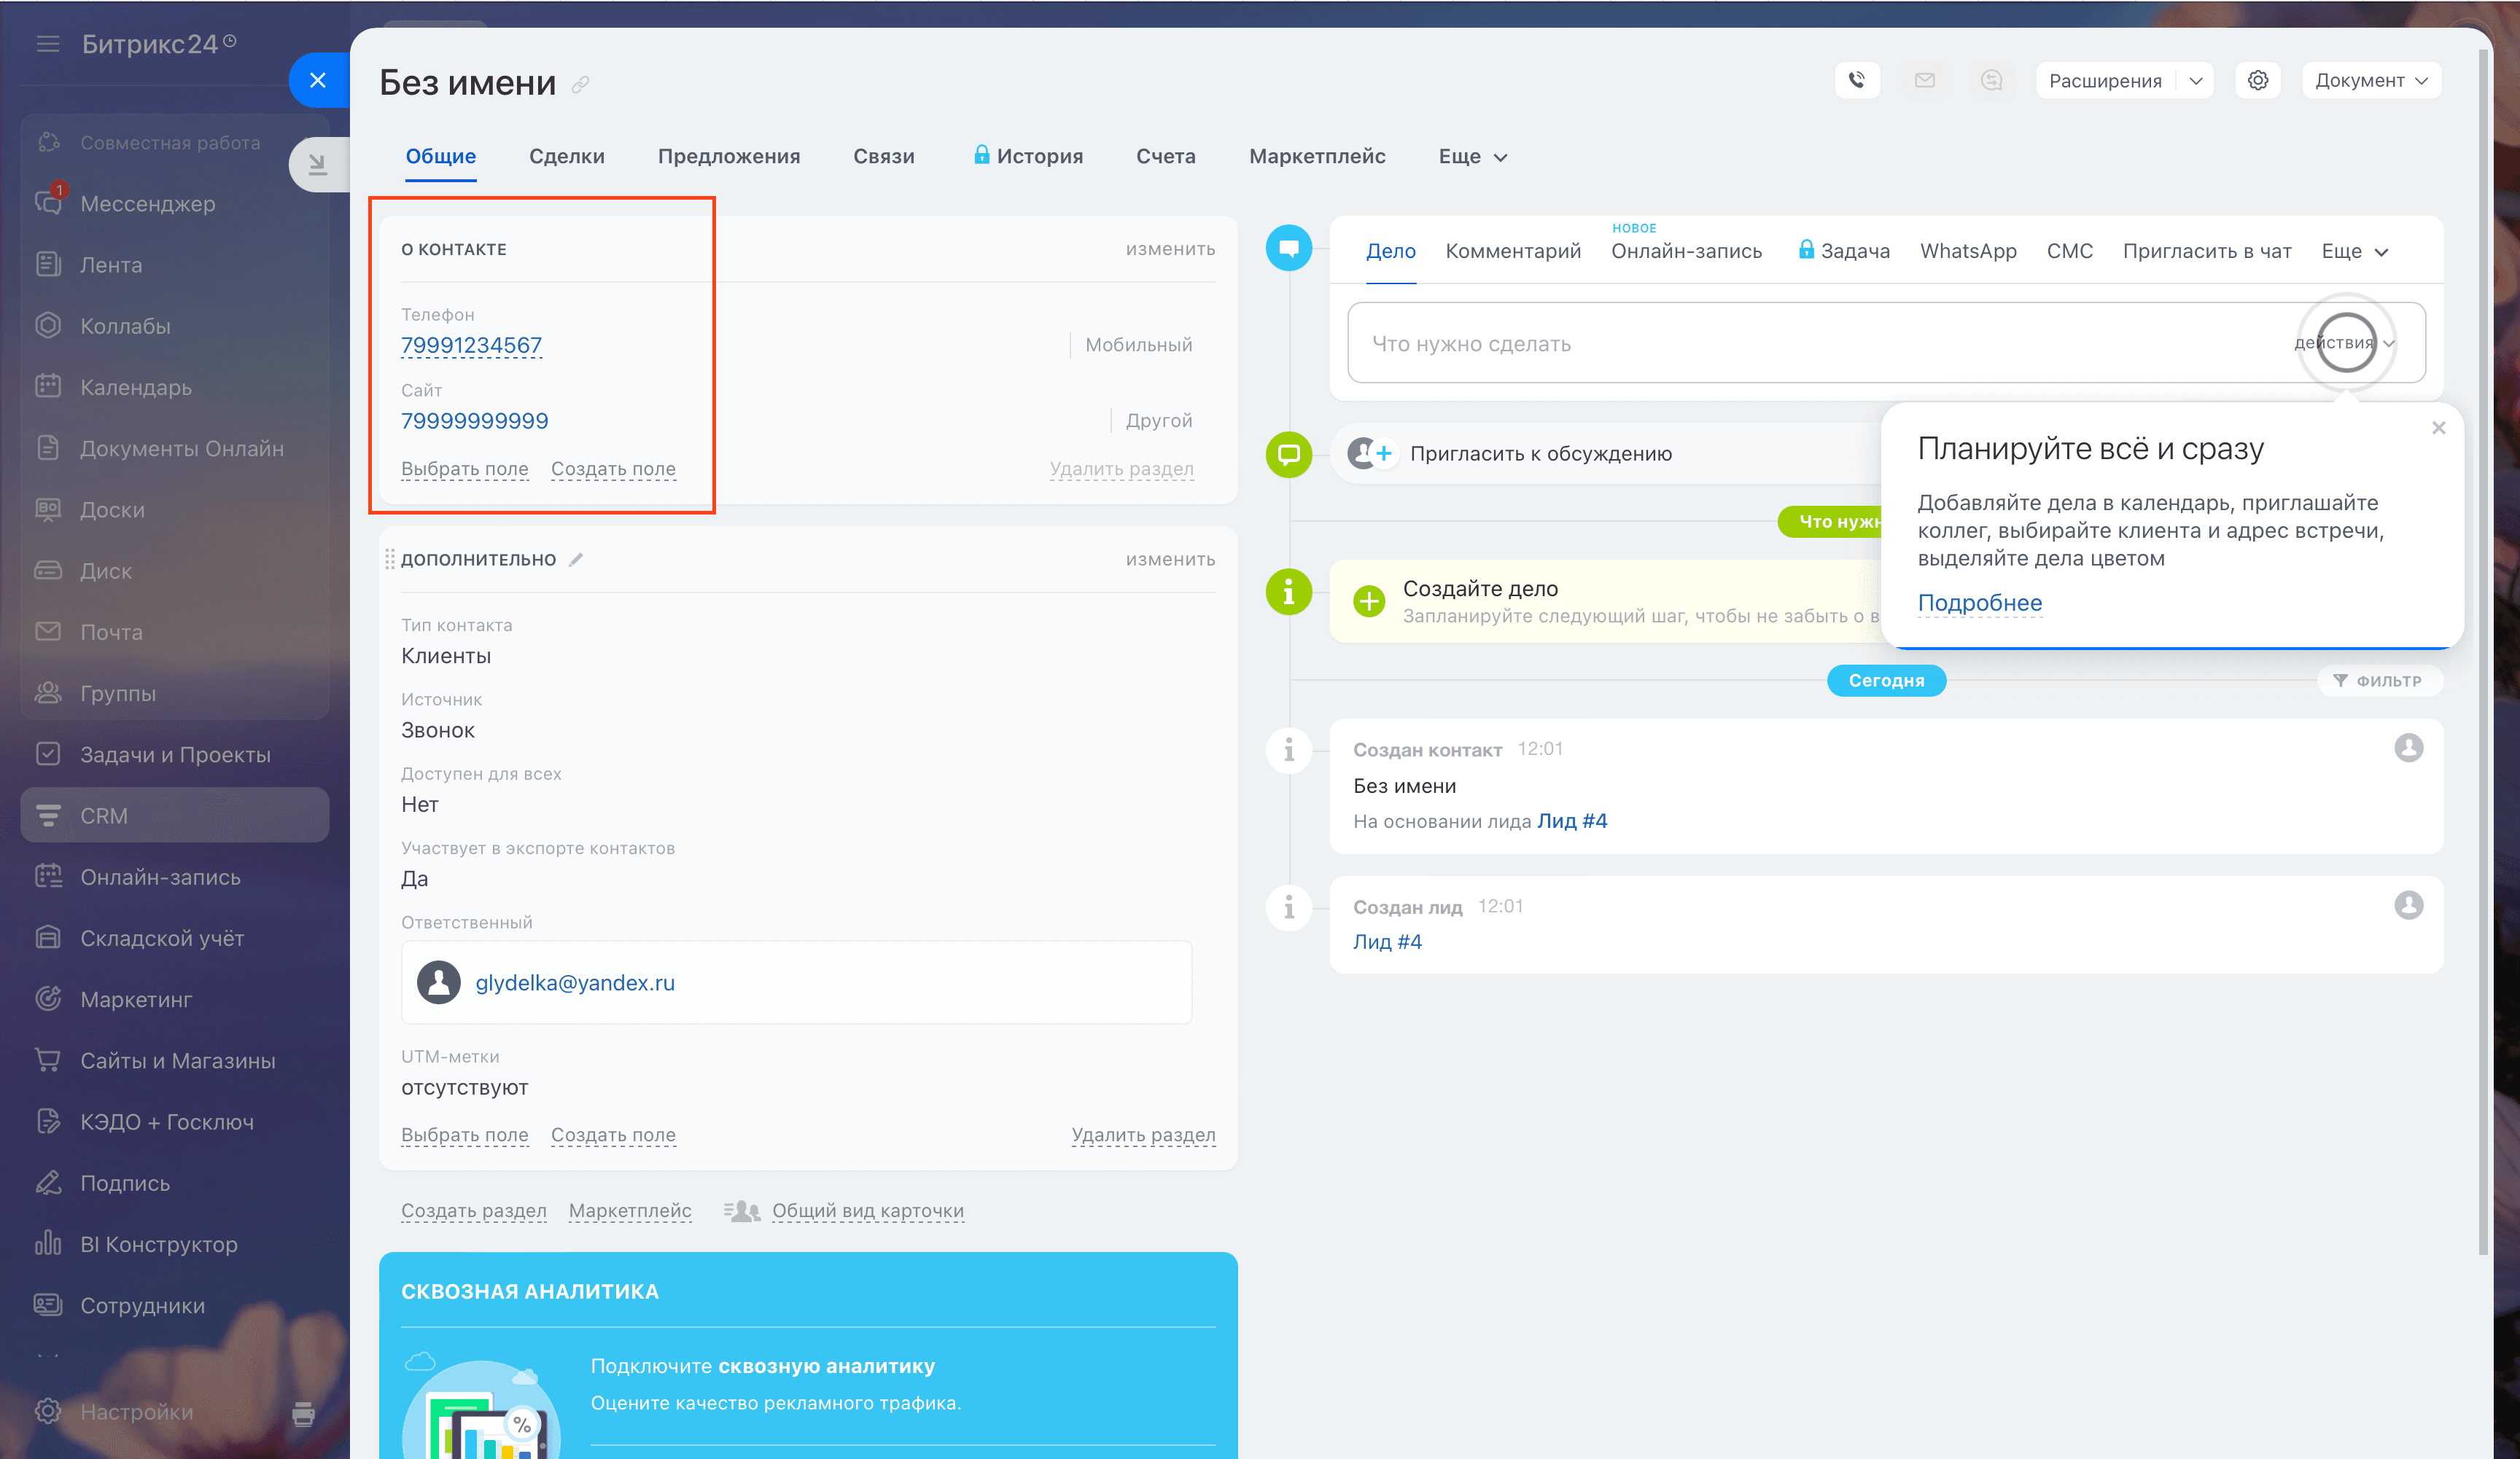
Task: Open card settings gear icon
Action: [2257, 81]
